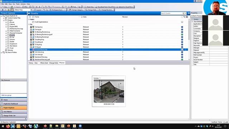This screenshot has width=229, height=129.
Task: Switch to the Change Order tab
Action: [54, 63]
